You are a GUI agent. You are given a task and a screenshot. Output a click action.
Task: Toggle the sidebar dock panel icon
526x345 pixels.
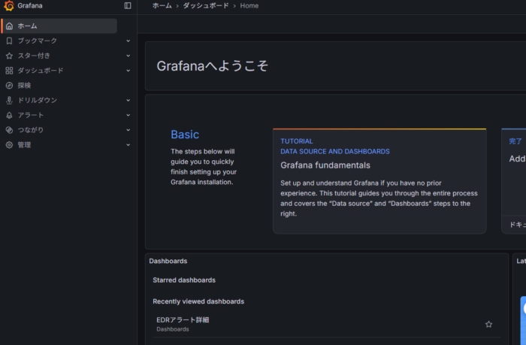[x=128, y=5]
